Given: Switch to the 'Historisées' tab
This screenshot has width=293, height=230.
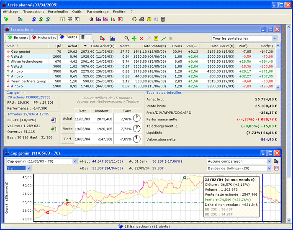Looking at the screenshot, I should (44, 37).
